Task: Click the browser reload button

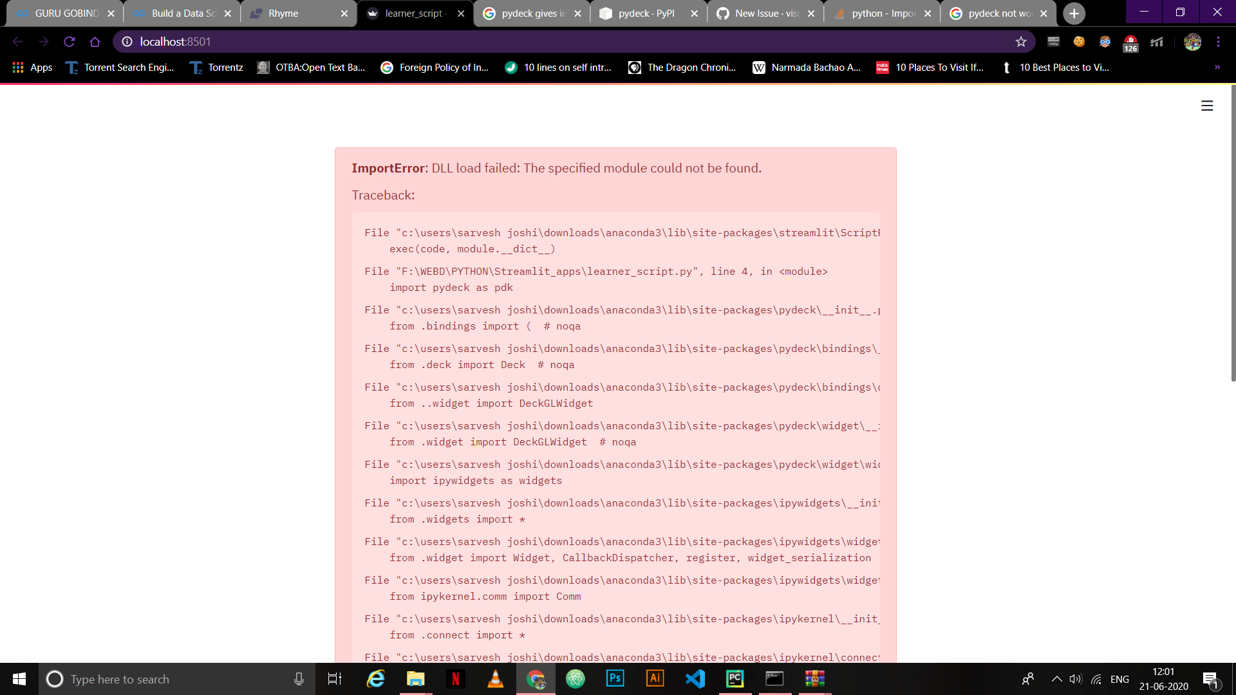Action: point(70,42)
